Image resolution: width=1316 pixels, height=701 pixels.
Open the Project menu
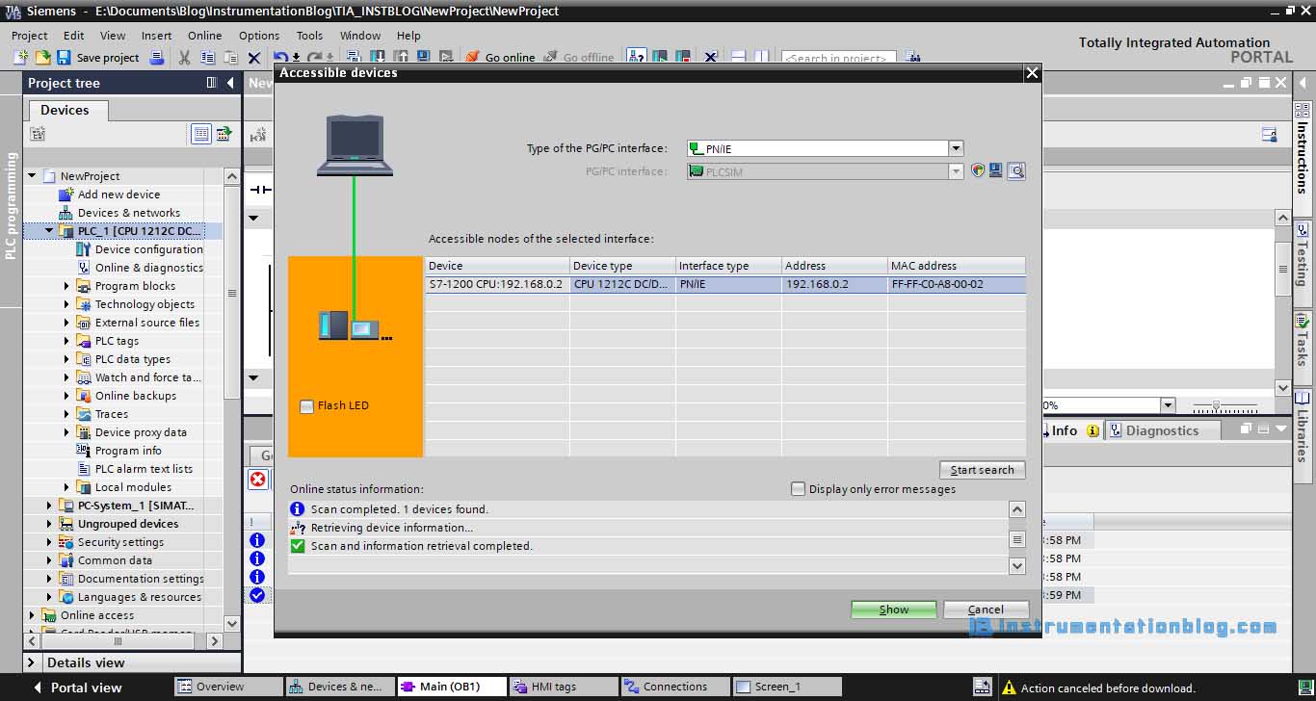[x=30, y=36]
